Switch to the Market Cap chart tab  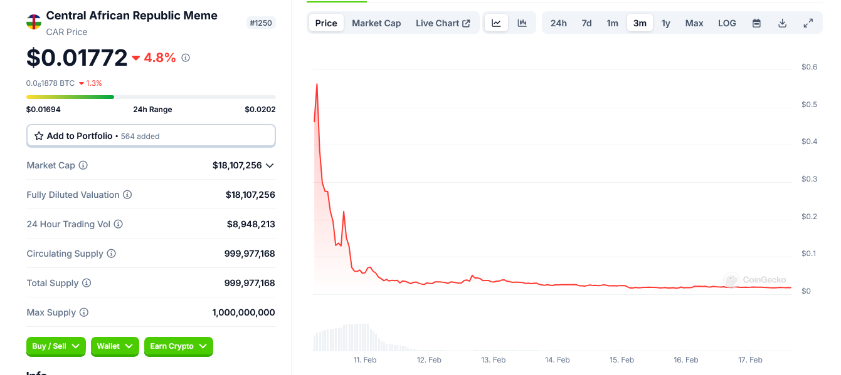[x=376, y=23]
